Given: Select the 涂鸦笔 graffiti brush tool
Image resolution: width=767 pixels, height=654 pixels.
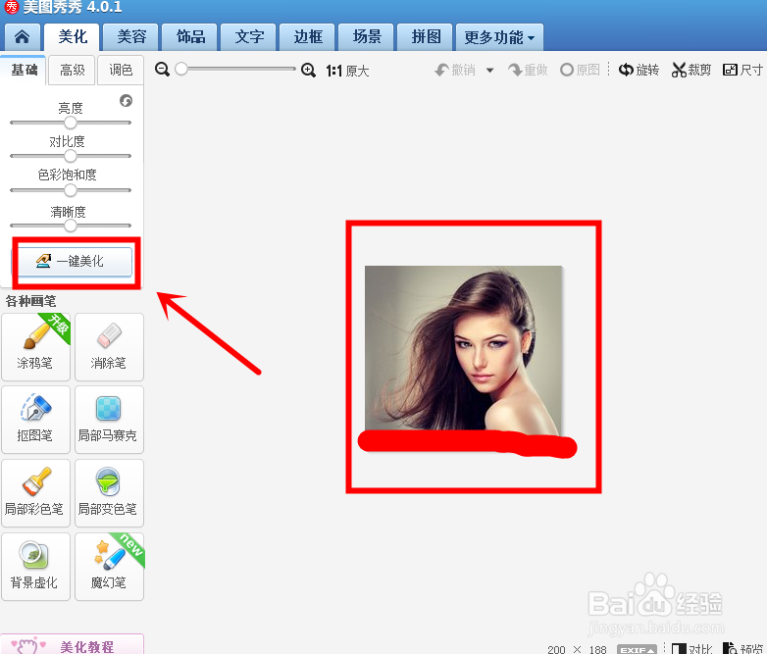Looking at the screenshot, I should coord(35,347).
